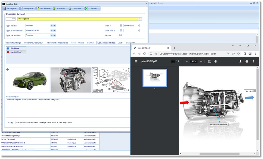The height and width of the screenshot is (159, 263).
Task: Switch to Déclencheur temps tab
Action: click(x=13, y=43)
